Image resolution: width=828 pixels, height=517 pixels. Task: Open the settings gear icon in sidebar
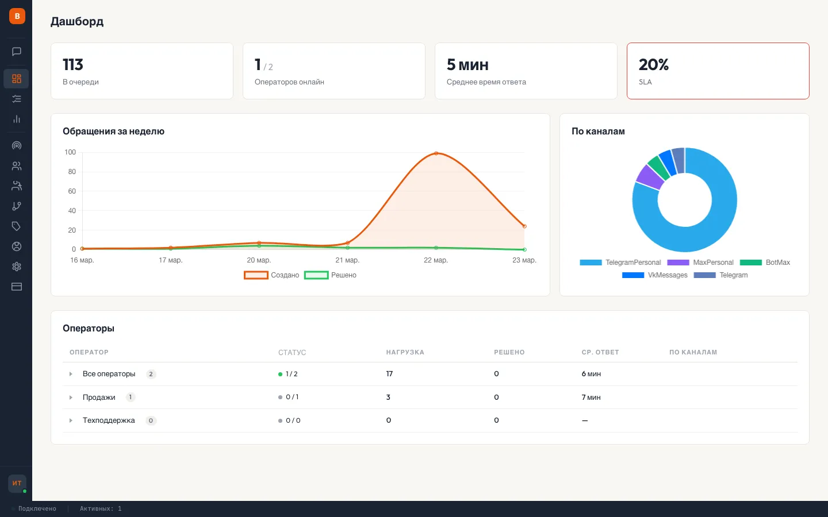tap(17, 267)
